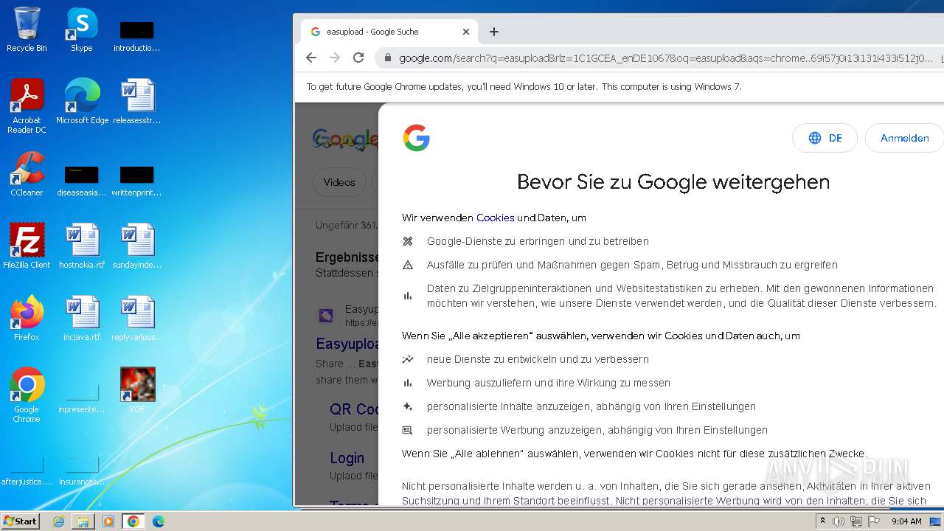Open Microsoft Edge from taskbar

click(158, 521)
